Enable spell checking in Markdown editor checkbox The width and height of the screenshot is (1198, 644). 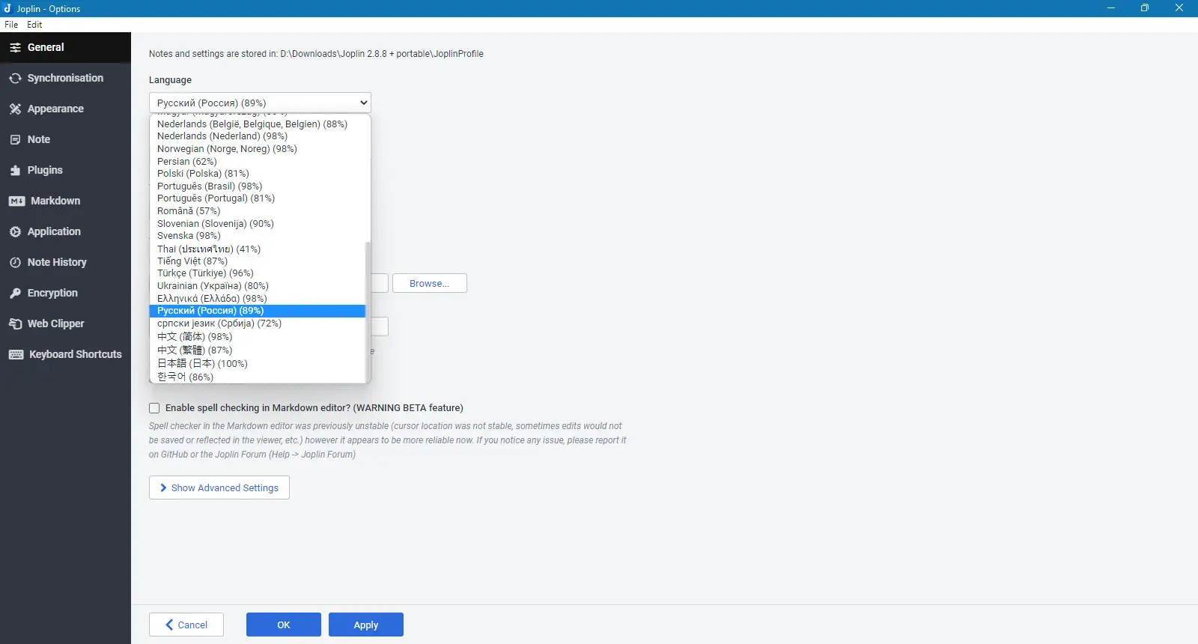click(154, 408)
